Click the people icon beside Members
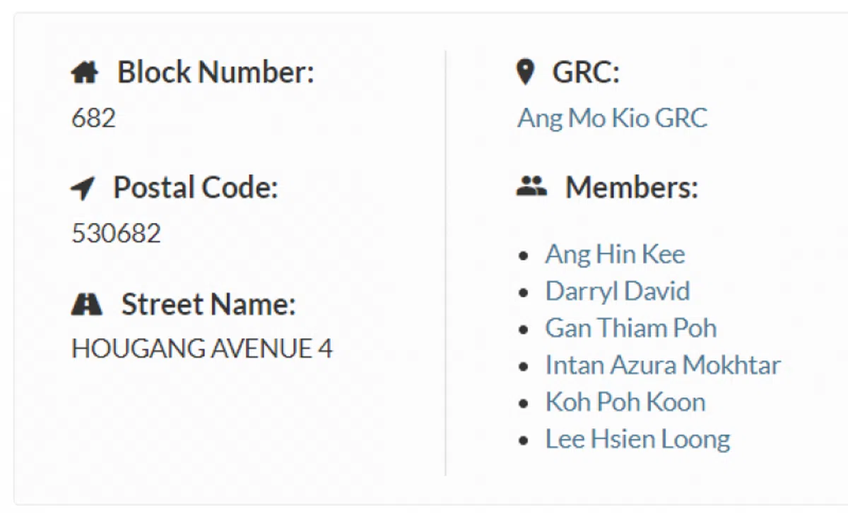Image resolution: width=848 pixels, height=513 pixels. click(x=531, y=187)
